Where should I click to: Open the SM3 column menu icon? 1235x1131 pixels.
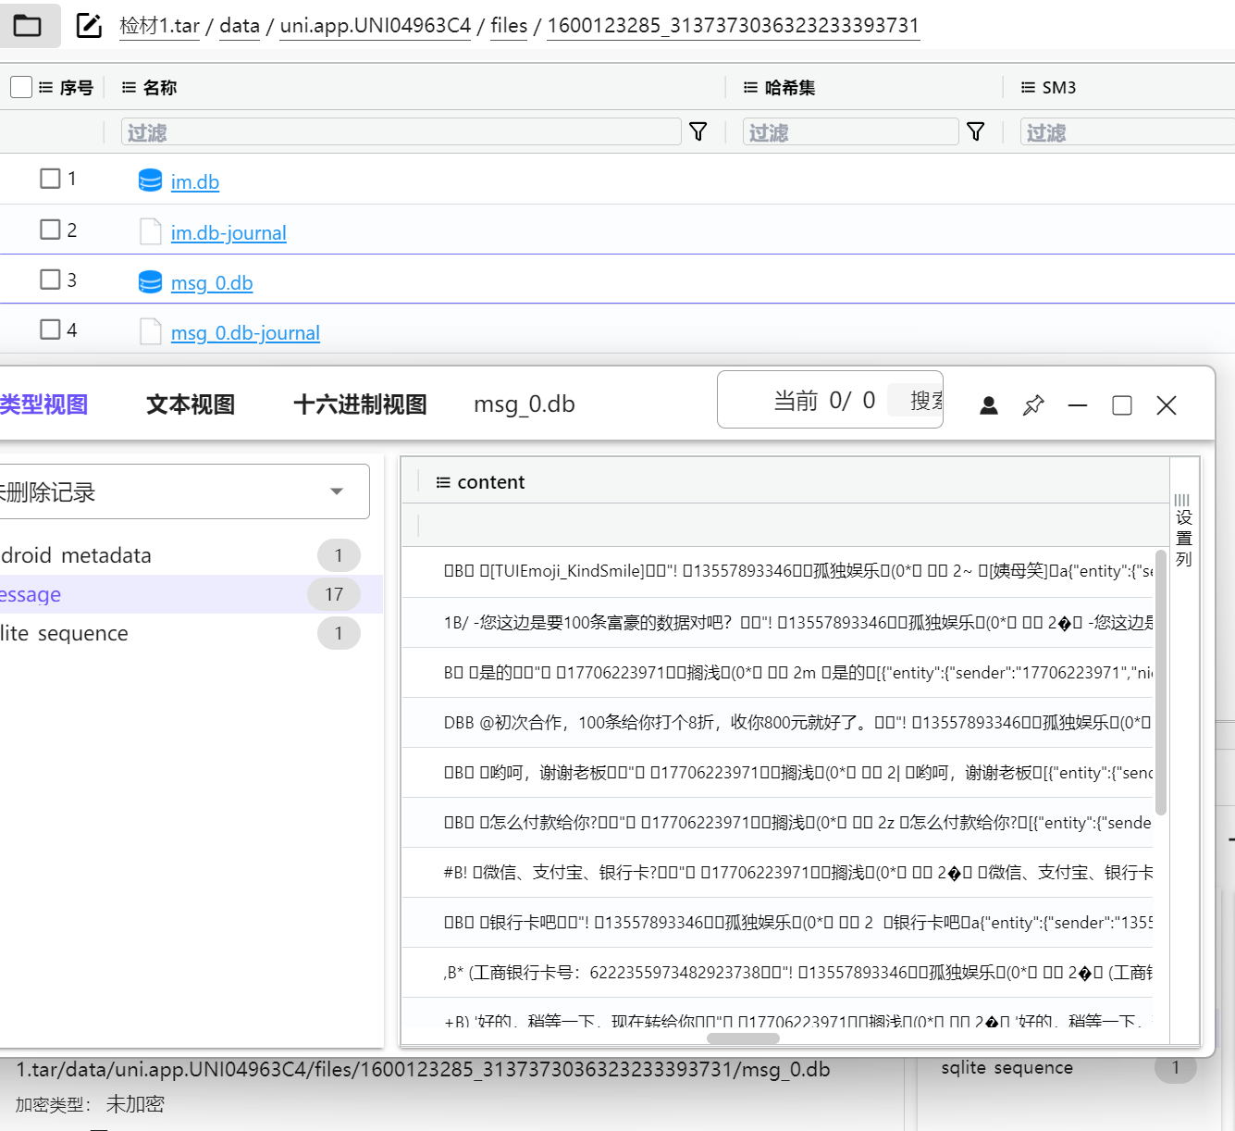tap(1028, 87)
